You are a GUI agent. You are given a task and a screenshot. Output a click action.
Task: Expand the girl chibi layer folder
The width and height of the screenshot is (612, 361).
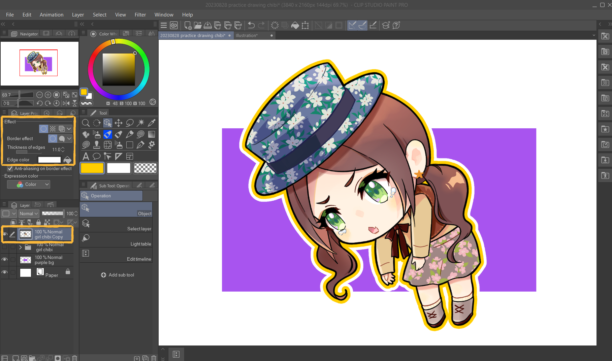(21, 247)
